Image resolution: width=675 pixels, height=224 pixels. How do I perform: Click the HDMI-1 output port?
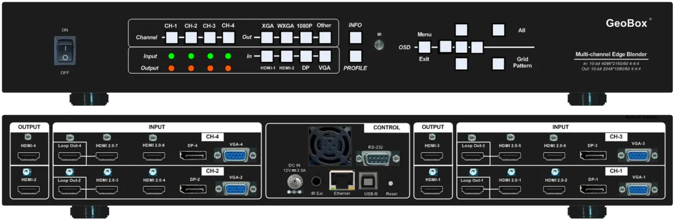pyautogui.click(x=431, y=190)
